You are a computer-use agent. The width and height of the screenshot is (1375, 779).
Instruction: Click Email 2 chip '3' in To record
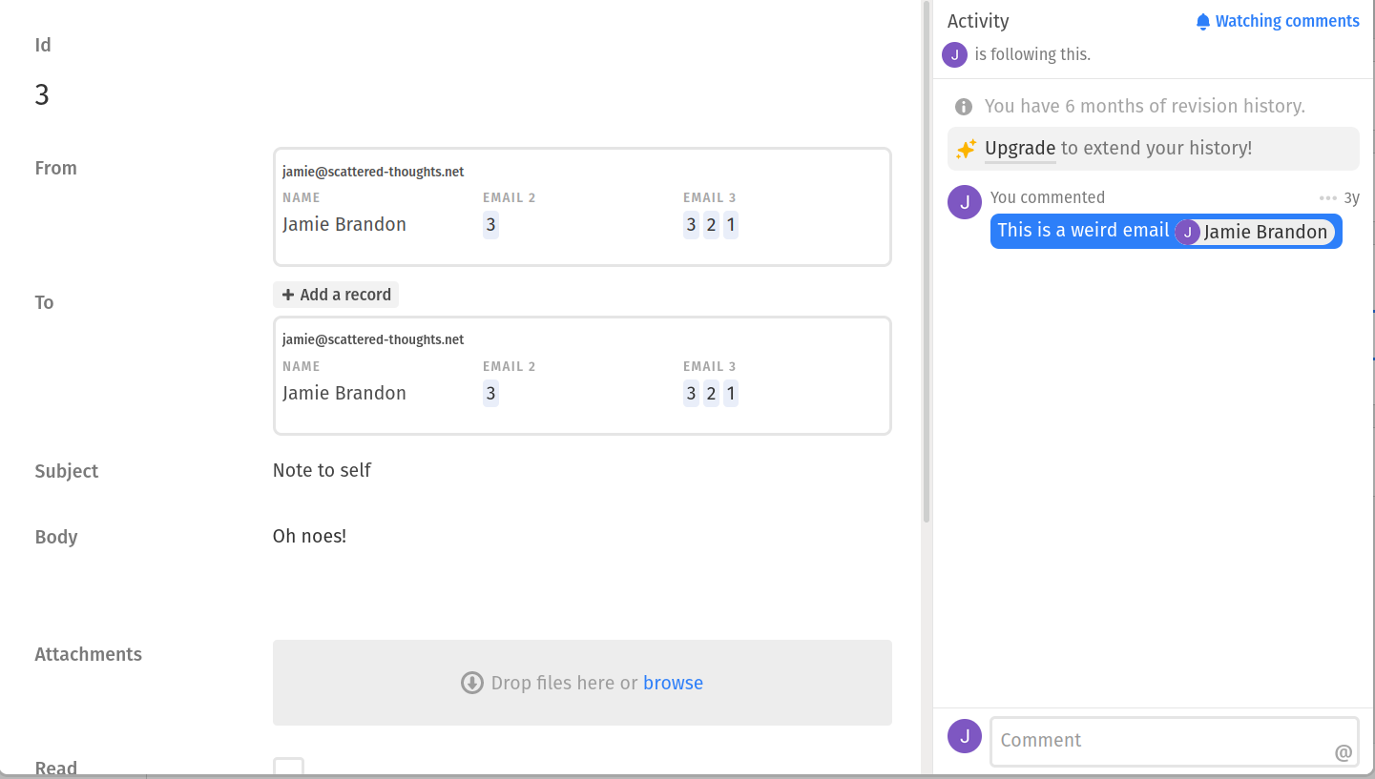click(490, 393)
